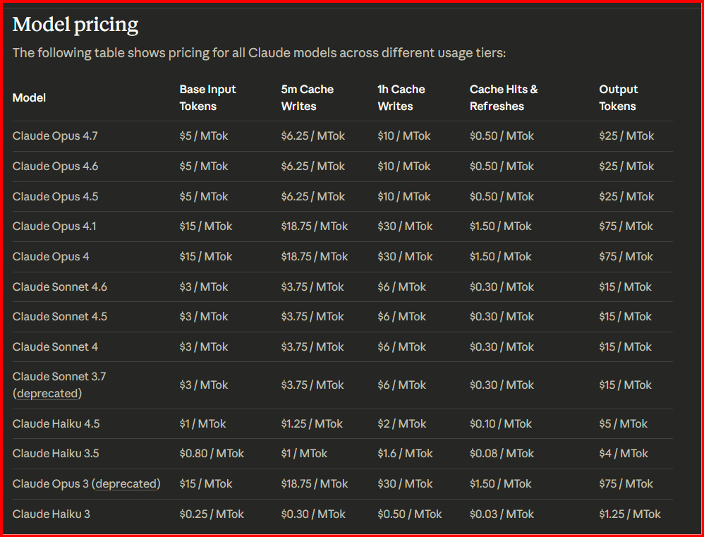Click the Claude Sonnet 4.6 model name
704x537 pixels.
pos(60,287)
